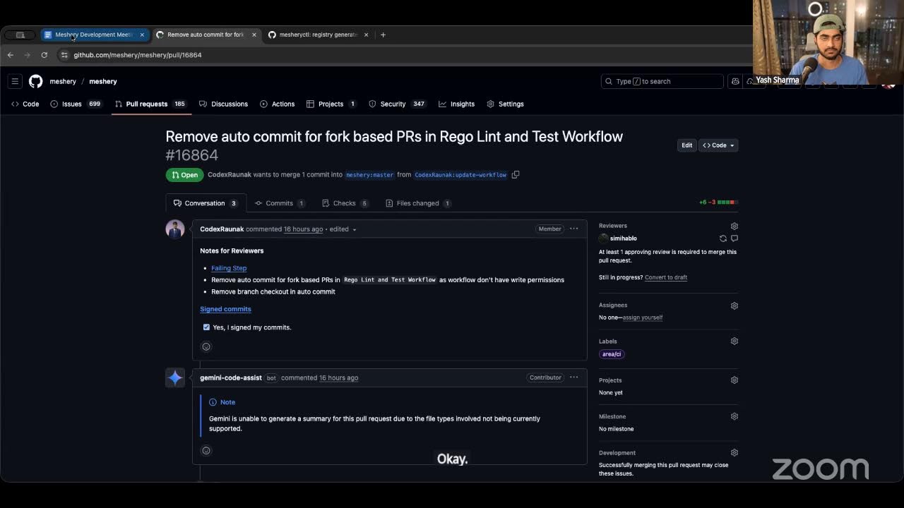Click CodexRaunak's avatar image
This screenshot has width=904, height=508.
pos(175,229)
